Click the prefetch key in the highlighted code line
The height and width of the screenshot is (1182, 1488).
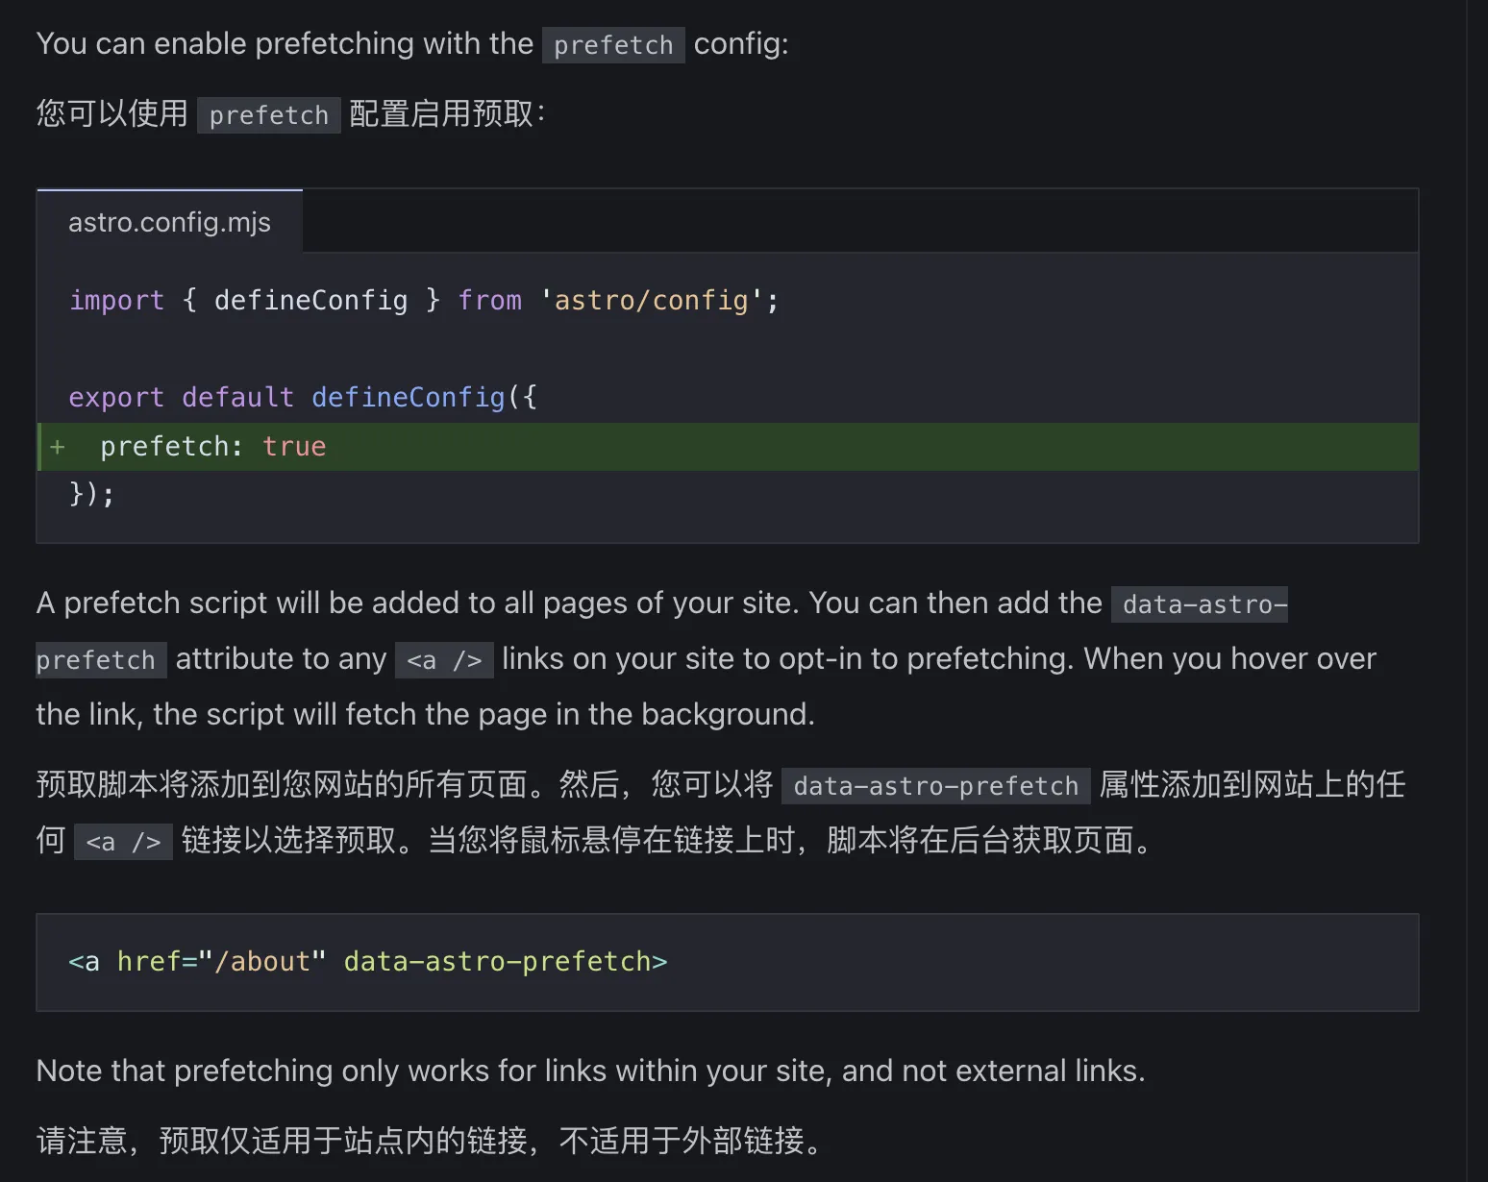pyautogui.click(x=164, y=447)
